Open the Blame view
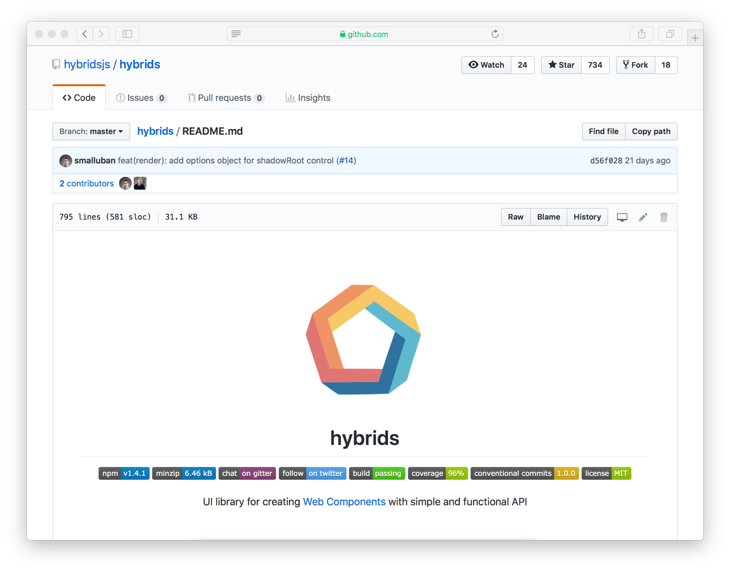 (x=548, y=217)
